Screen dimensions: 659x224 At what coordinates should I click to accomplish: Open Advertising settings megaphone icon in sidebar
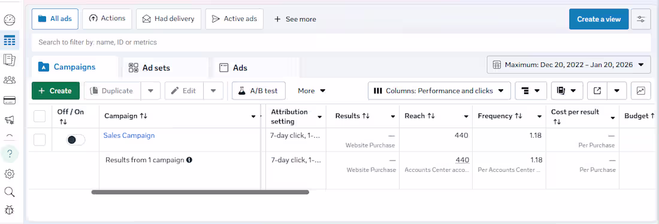pos(9,120)
